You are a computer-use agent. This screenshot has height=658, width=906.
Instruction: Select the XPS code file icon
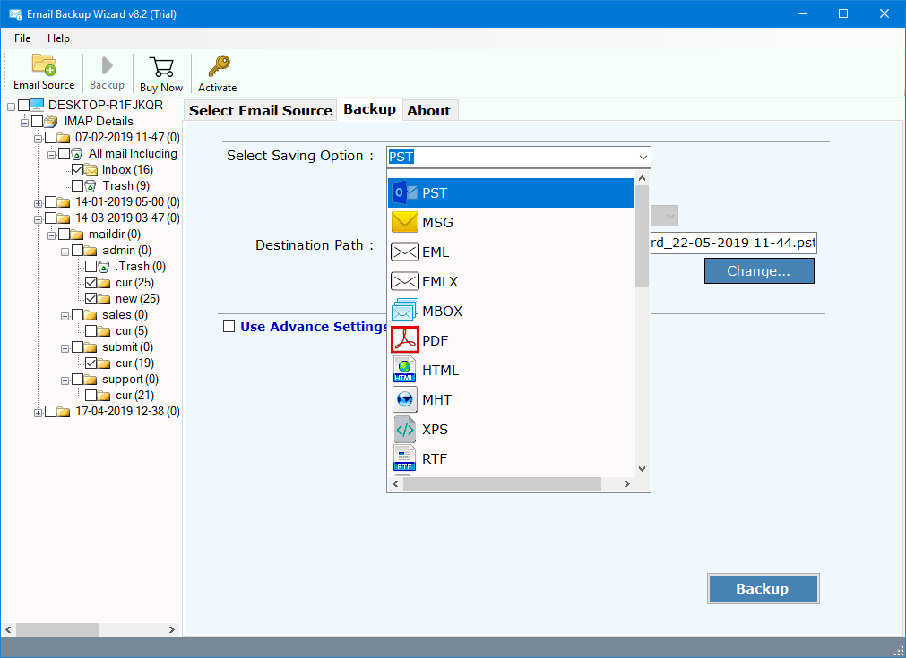pos(404,429)
